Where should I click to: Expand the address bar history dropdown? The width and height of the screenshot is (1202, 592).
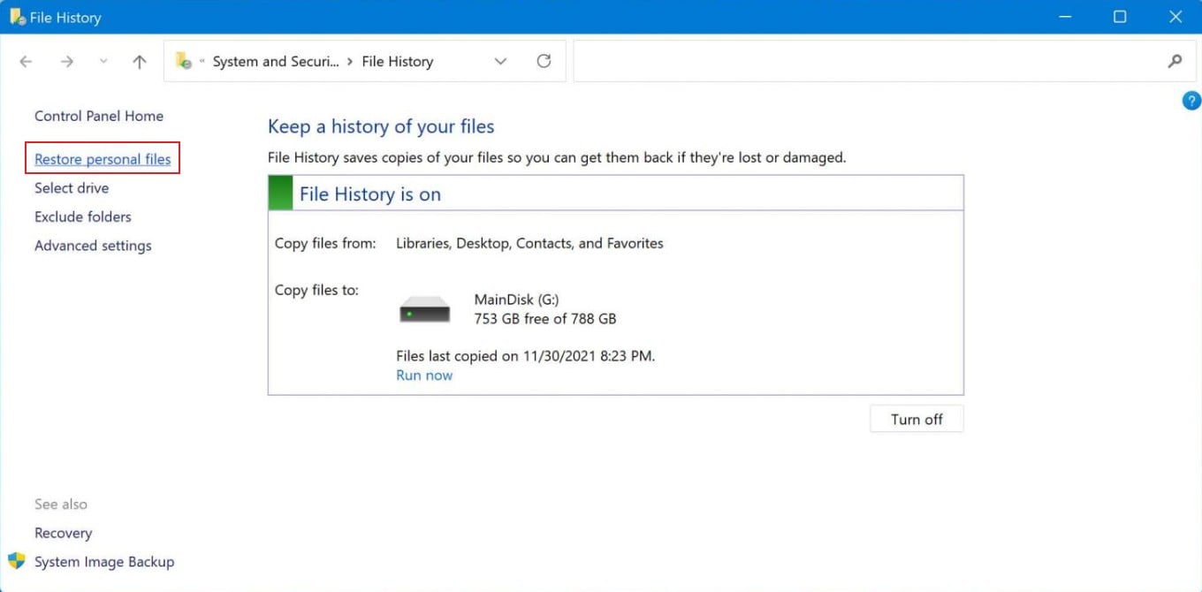[500, 61]
